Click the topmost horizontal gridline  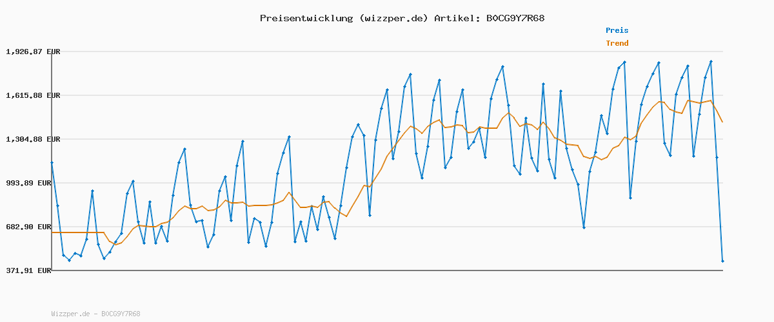pyautogui.click(x=387, y=52)
